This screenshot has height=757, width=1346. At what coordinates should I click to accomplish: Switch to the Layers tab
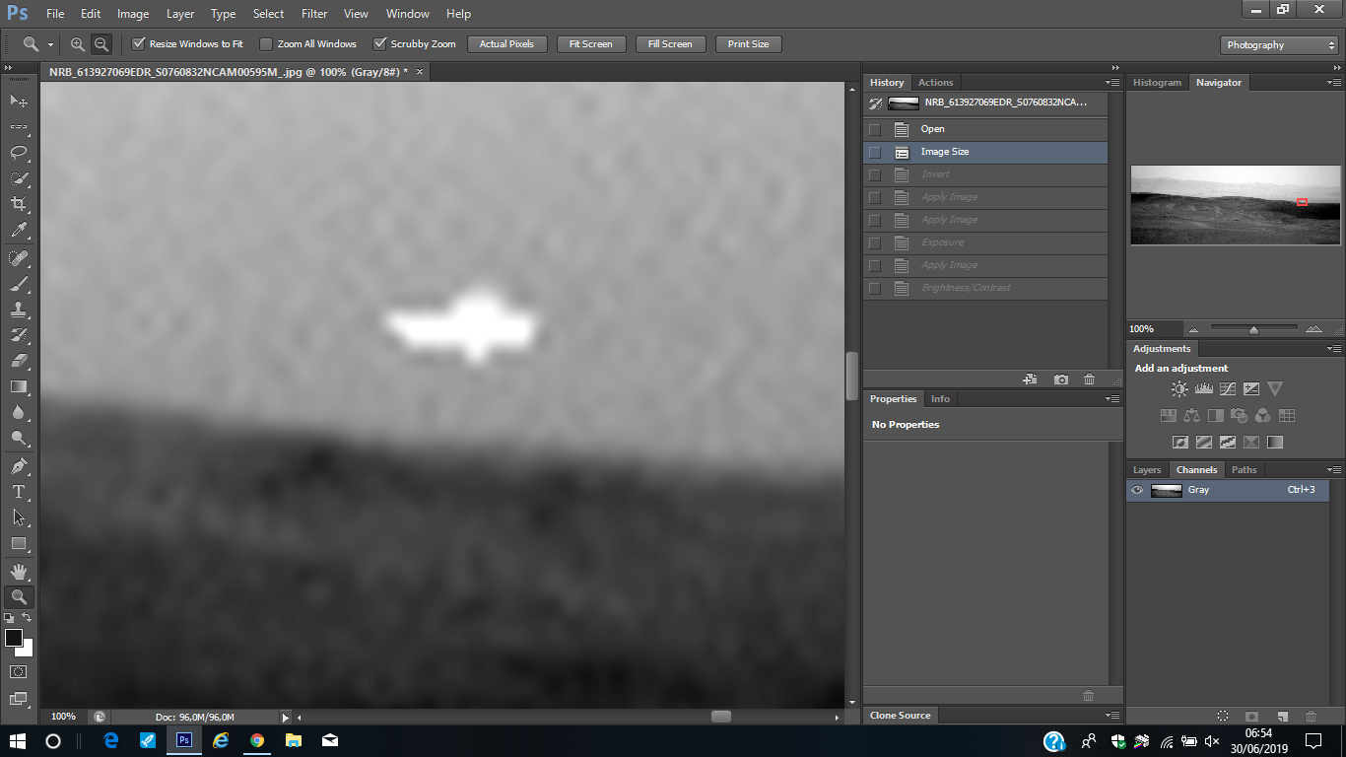(1147, 470)
